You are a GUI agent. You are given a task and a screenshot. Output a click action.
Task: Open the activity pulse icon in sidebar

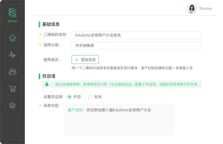(13, 55)
